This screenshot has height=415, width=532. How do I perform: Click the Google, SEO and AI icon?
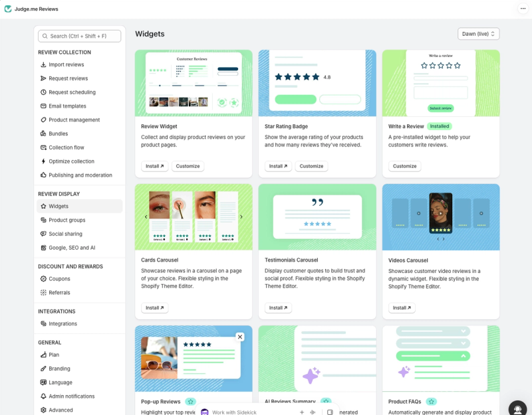(43, 248)
